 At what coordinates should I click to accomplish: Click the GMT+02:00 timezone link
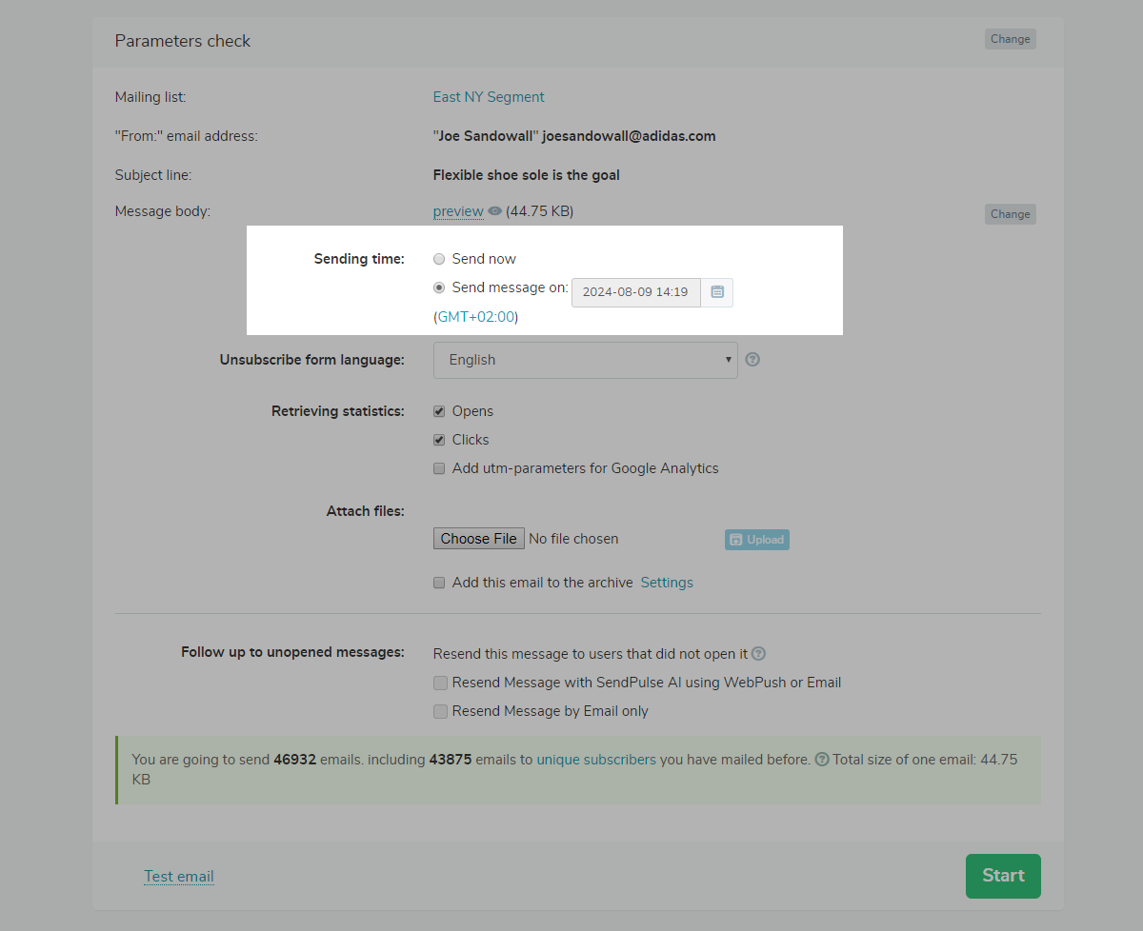coord(476,317)
